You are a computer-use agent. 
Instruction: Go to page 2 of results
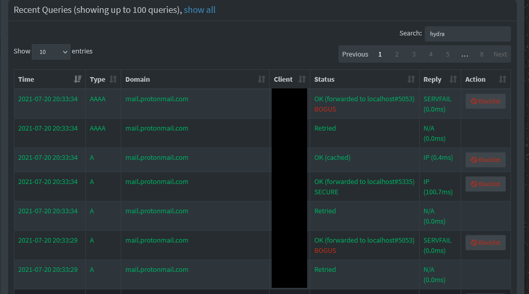coord(396,54)
